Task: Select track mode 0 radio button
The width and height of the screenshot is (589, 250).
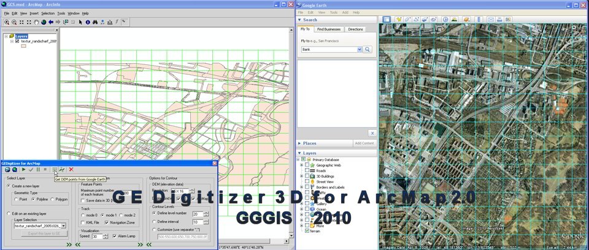Action: click(83, 216)
